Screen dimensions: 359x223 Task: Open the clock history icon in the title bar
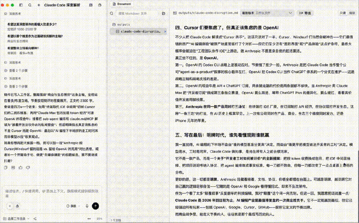click(x=100, y=5)
